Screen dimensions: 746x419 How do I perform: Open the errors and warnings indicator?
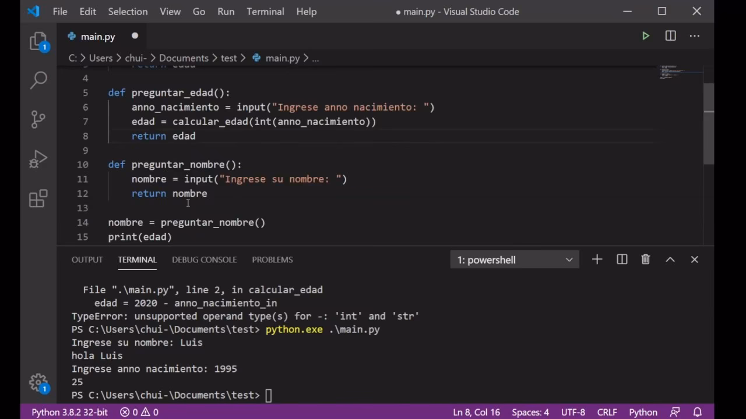click(139, 412)
